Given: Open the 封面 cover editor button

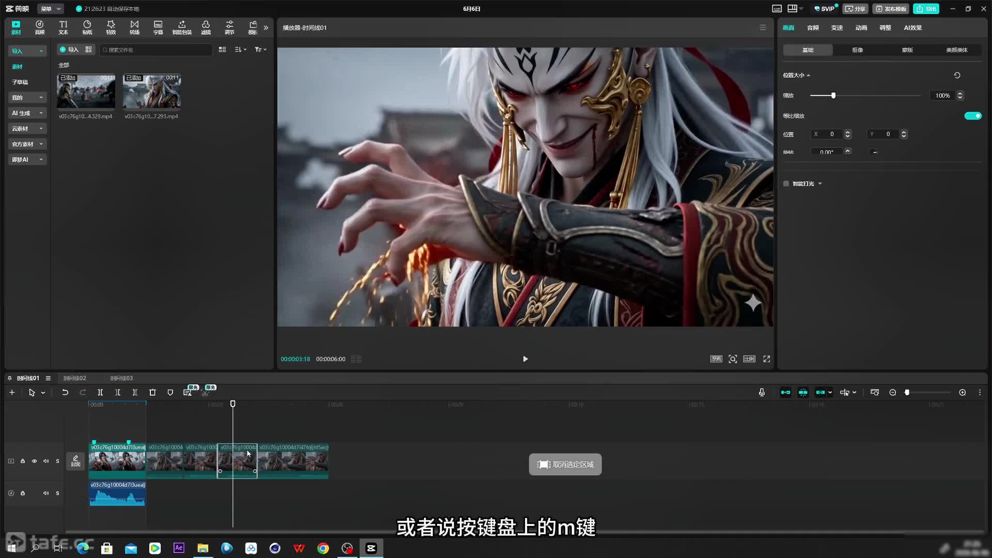Looking at the screenshot, I should (x=75, y=461).
